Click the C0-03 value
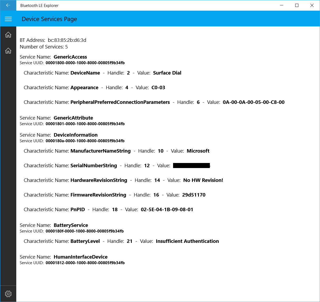Screen dimensions: 320x302 coord(158,88)
